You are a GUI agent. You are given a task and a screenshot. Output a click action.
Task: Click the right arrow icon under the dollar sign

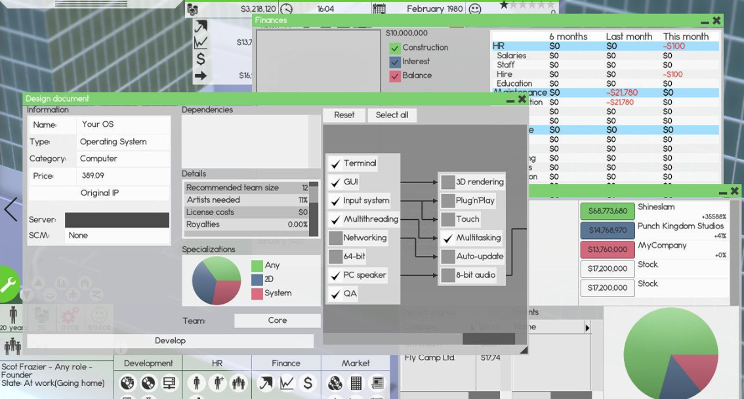(201, 75)
